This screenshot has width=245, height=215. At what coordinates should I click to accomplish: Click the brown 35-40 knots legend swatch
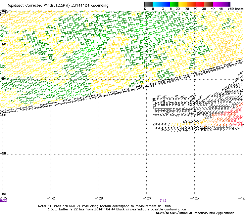click(x=209, y=4)
